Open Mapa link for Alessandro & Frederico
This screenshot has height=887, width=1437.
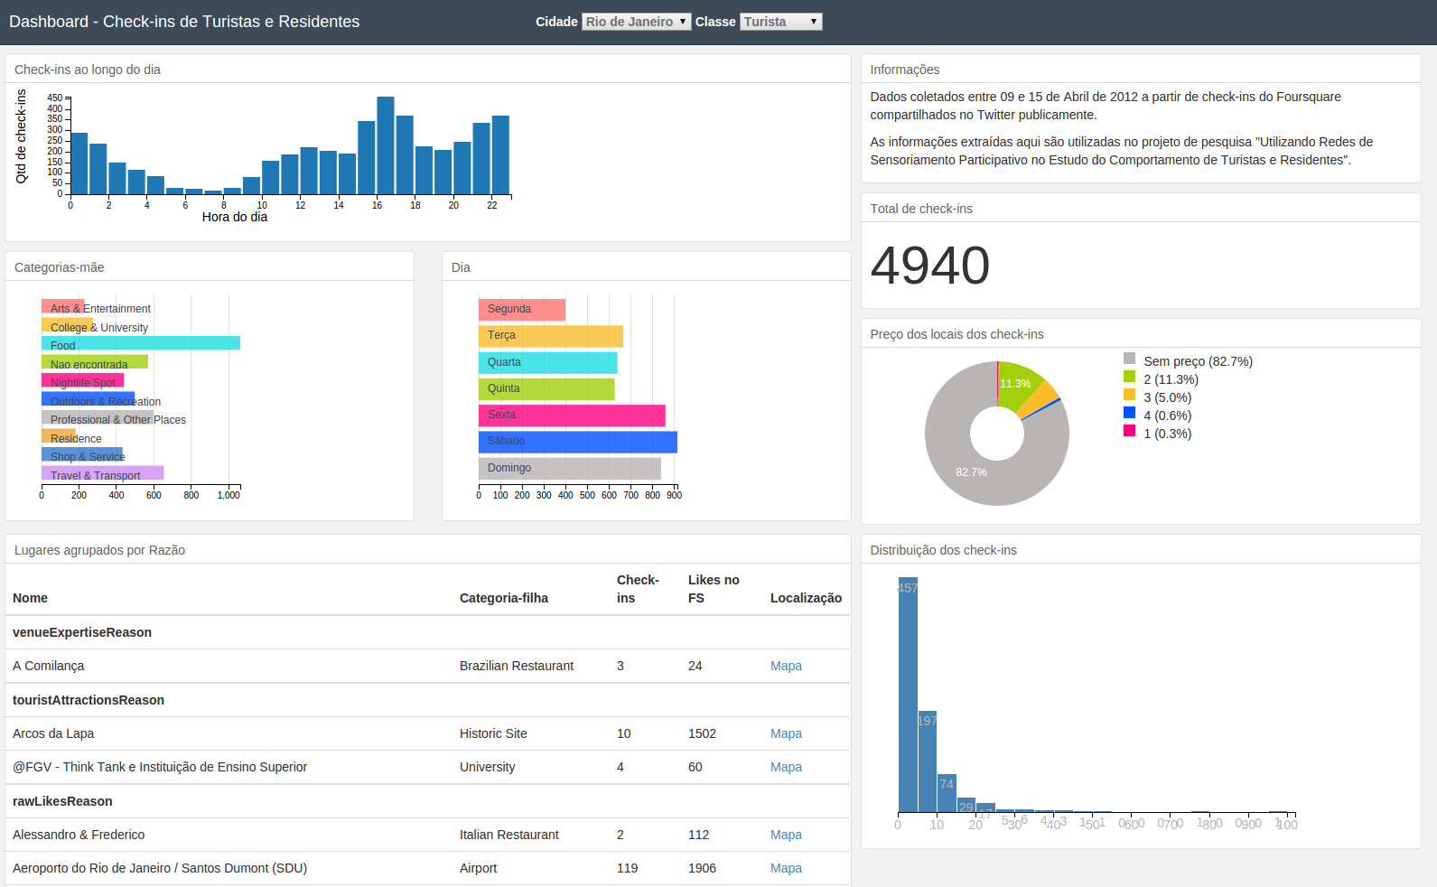tap(786, 835)
